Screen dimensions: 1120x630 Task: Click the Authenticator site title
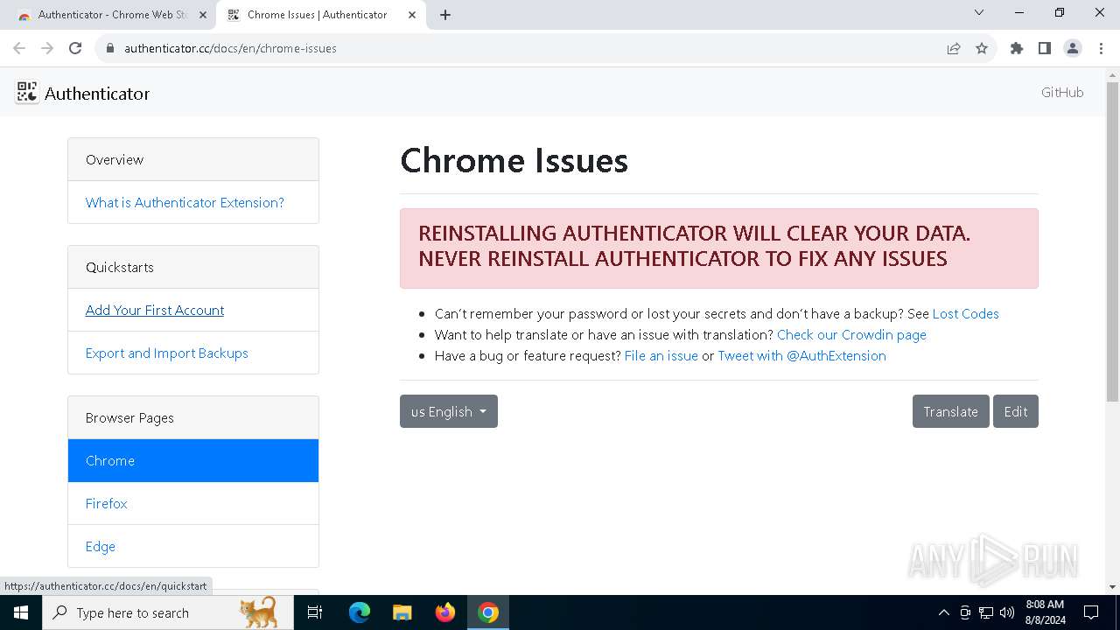(x=97, y=93)
